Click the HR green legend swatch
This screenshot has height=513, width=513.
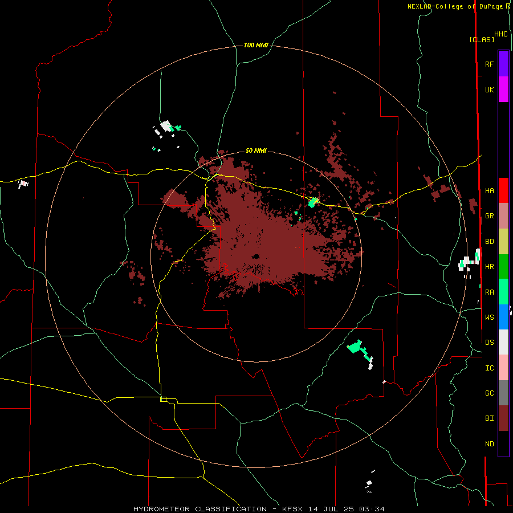pyautogui.click(x=503, y=267)
